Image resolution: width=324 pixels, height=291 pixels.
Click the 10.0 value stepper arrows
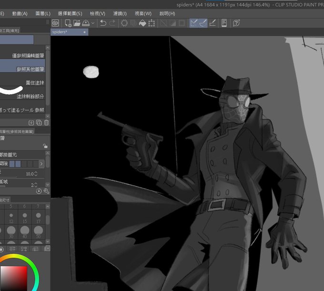coord(36,174)
